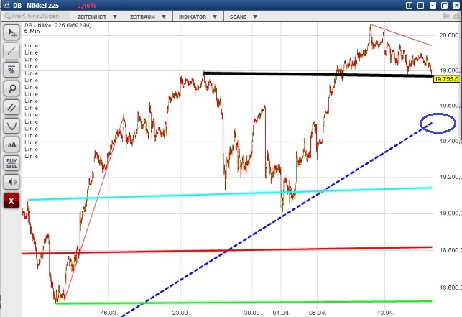Click the 18.800,0 price axis label
The image size is (462, 317).
point(450,250)
